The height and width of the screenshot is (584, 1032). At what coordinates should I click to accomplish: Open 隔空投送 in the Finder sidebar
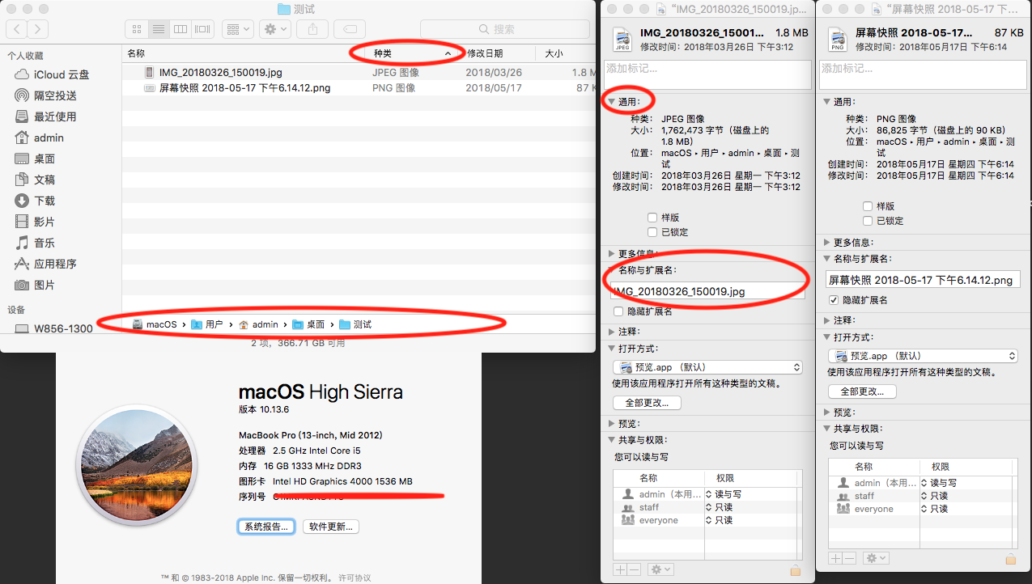[54, 95]
